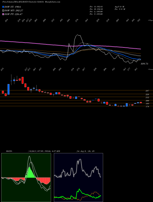Click the 201 low label
The height and width of the screenshot is (202, 153).
(35, 69)
